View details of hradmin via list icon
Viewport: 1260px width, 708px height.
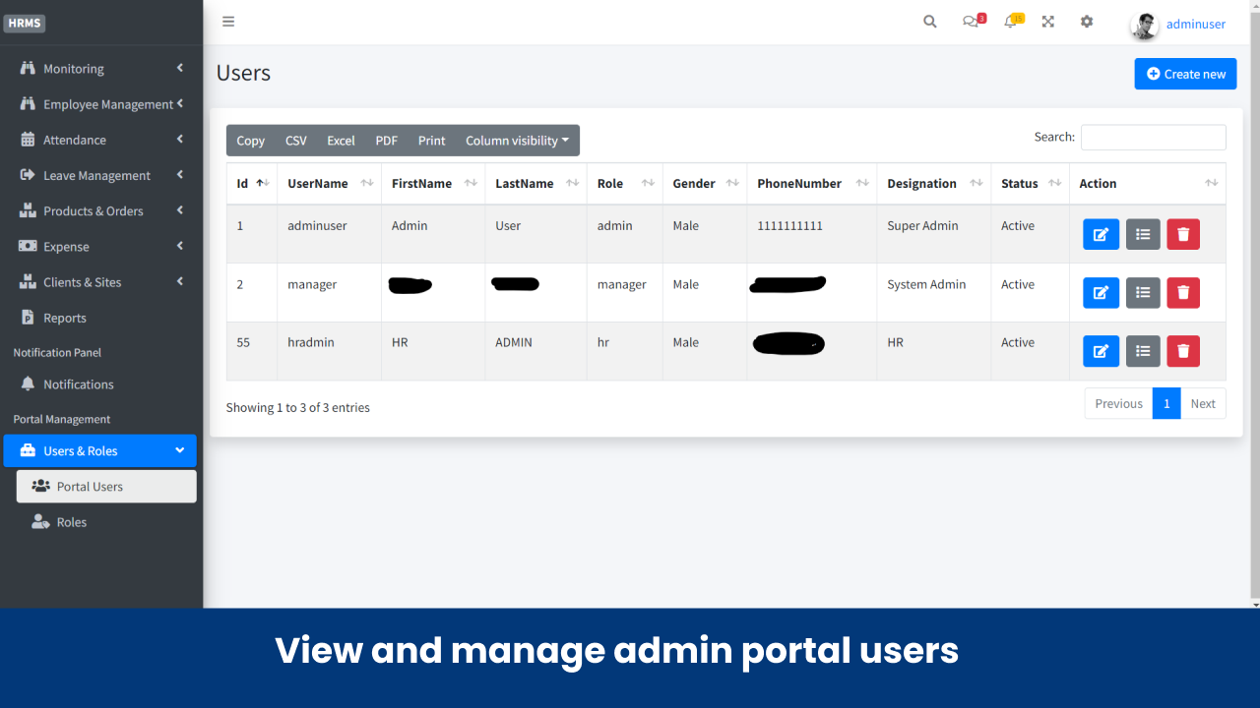point(1142,351)
